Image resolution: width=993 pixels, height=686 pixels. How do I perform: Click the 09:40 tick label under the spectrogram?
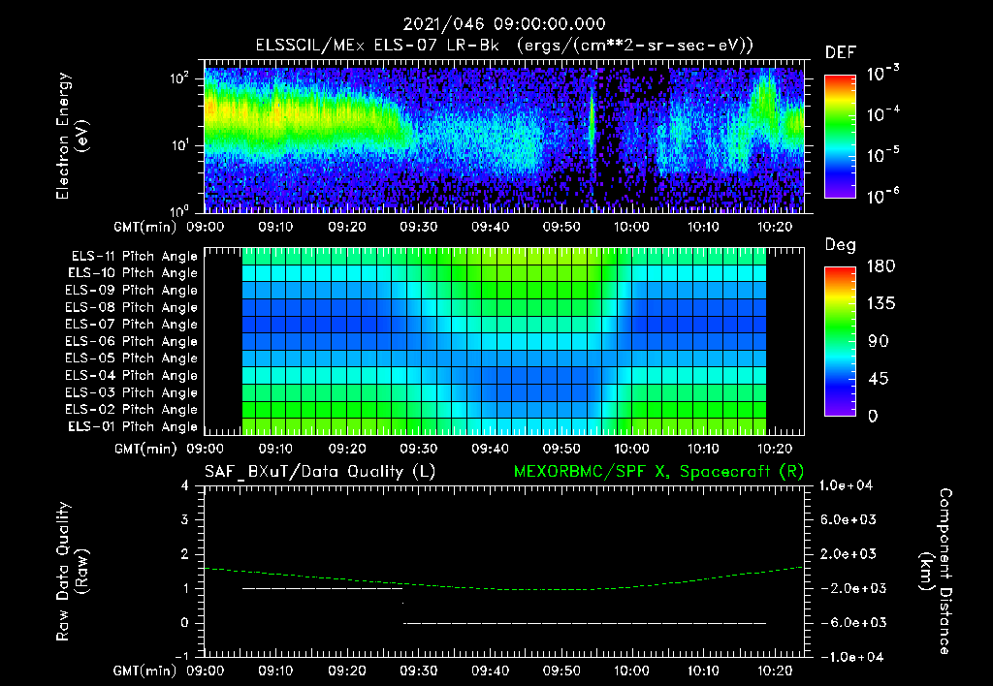490,227
